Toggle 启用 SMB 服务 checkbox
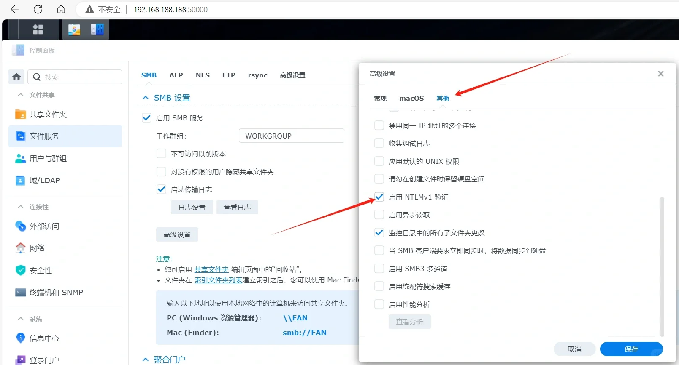 pyautogui.click(x=146, y=118)
